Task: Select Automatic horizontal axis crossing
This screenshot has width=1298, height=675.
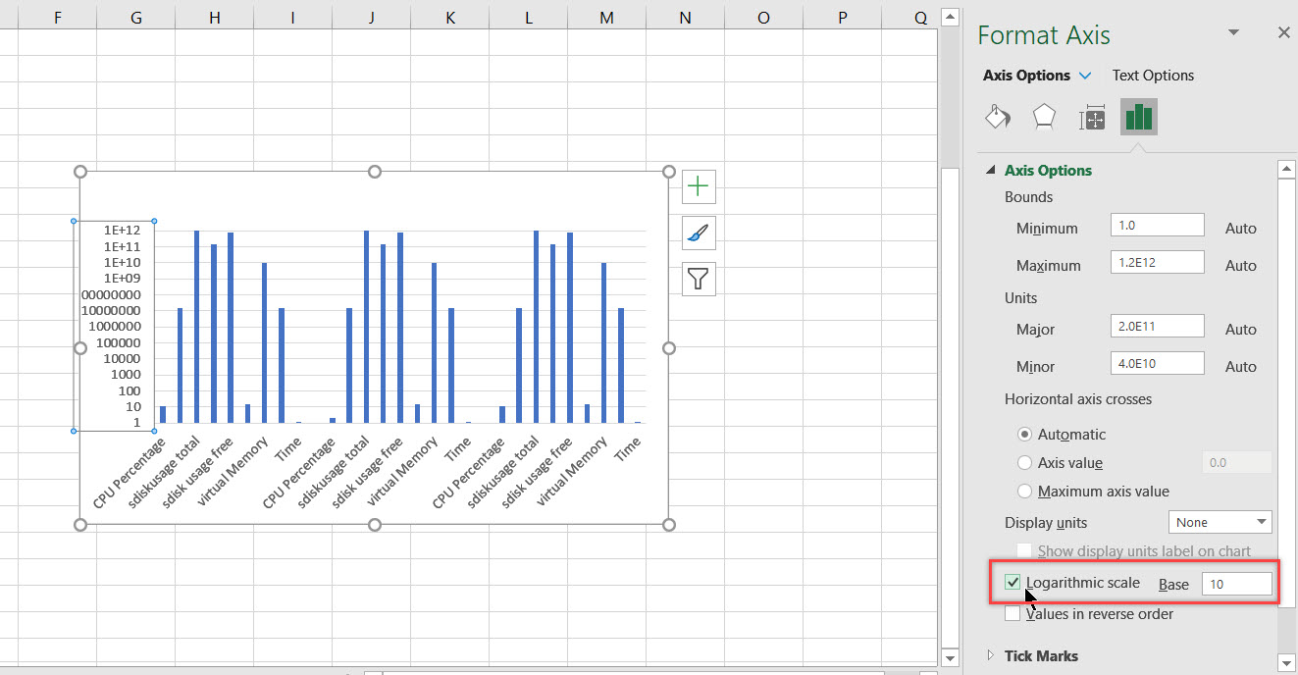Action: tap(1025, 434)
